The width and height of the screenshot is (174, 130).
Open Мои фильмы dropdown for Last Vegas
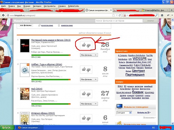point(89,55)
